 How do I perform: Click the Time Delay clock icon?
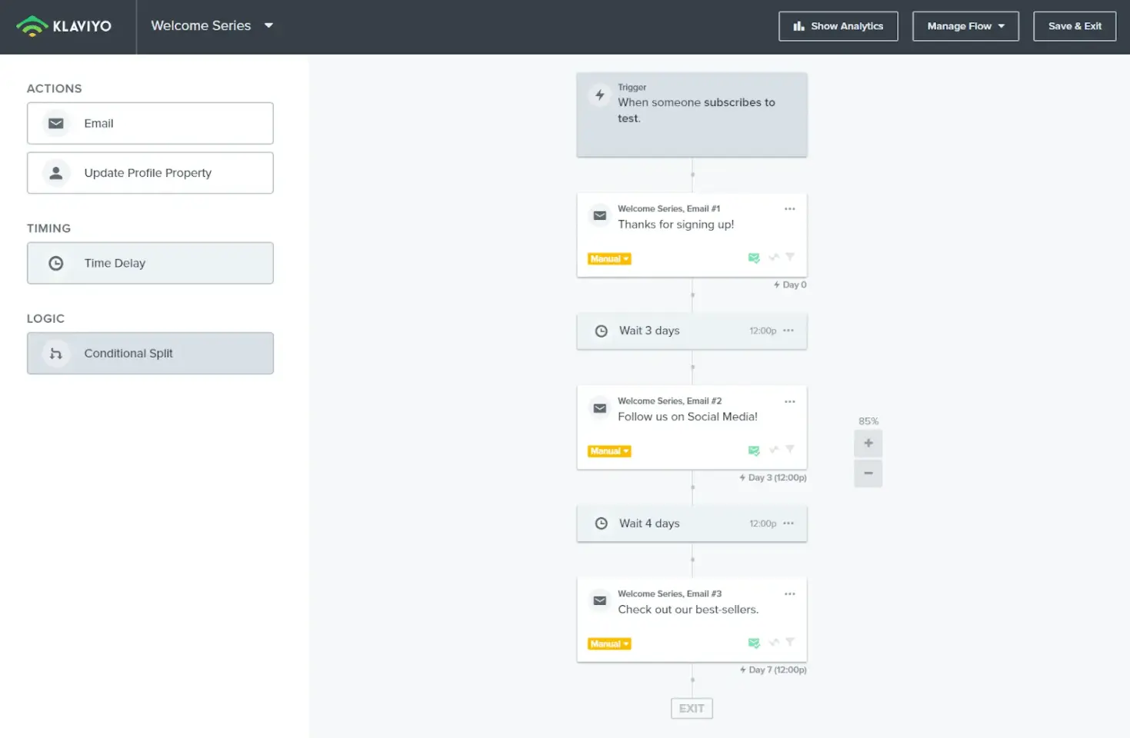tap(55, 263)
